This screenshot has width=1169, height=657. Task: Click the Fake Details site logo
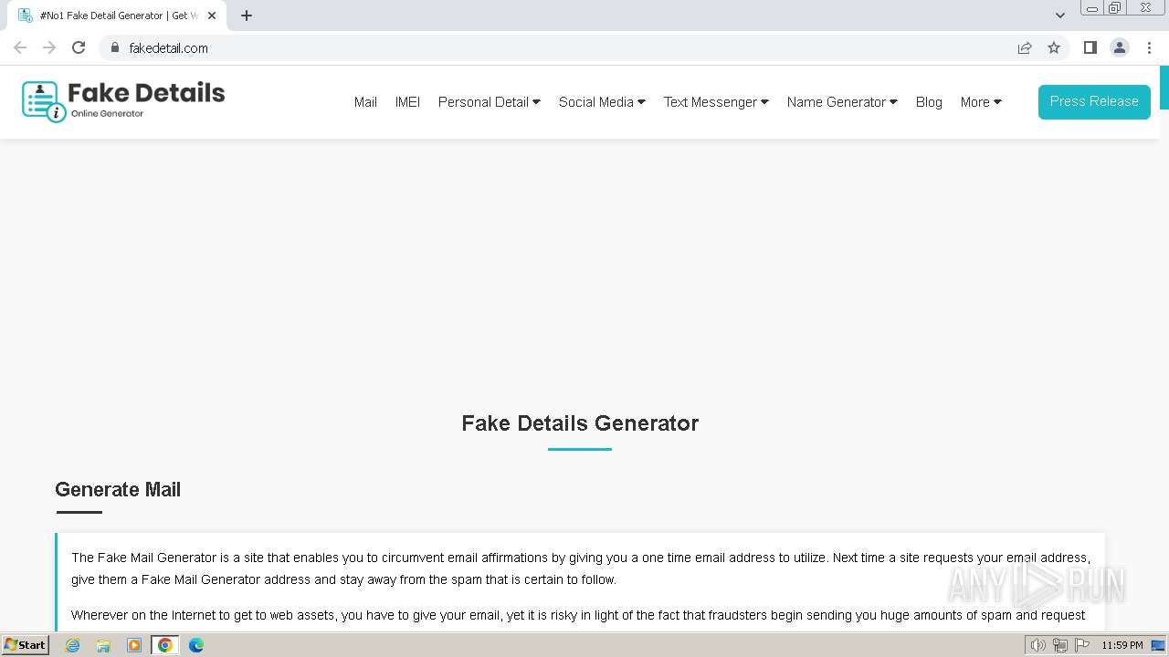pyautogui.click(x=123, y=101)
